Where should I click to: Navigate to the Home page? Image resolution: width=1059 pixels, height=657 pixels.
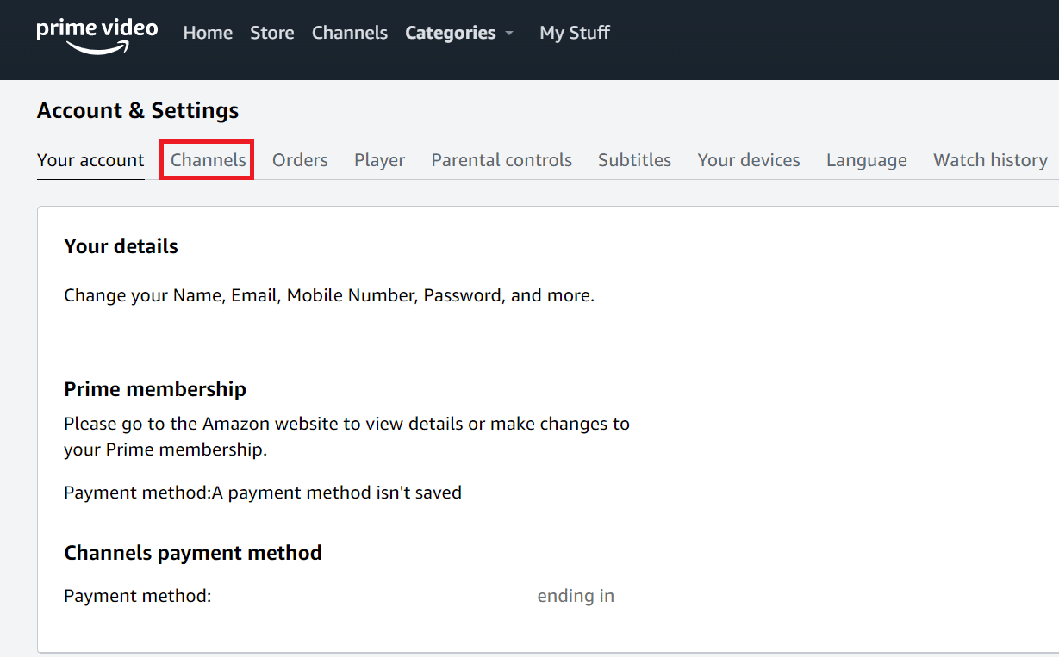[208, 33]
